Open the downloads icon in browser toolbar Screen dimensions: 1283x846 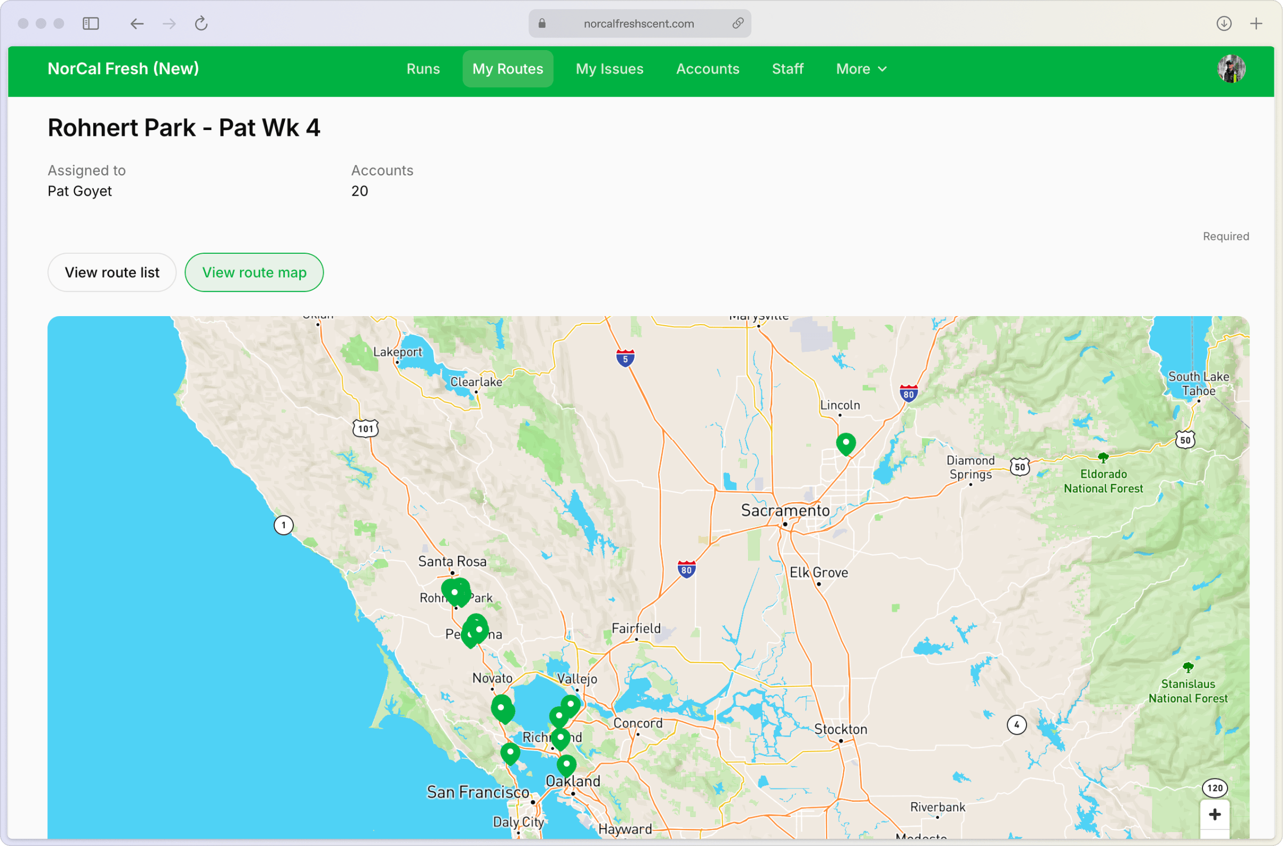click(x=1224, y=24)
